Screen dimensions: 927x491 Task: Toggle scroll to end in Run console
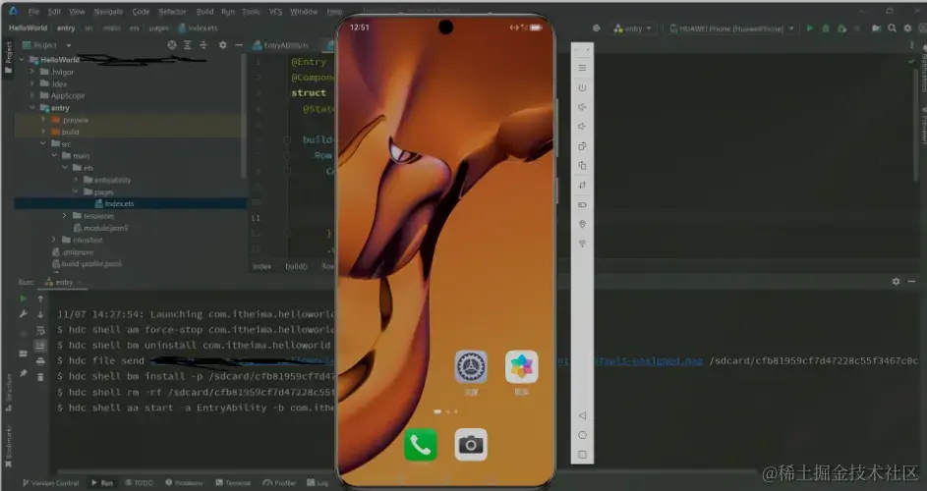click(40, 346)
